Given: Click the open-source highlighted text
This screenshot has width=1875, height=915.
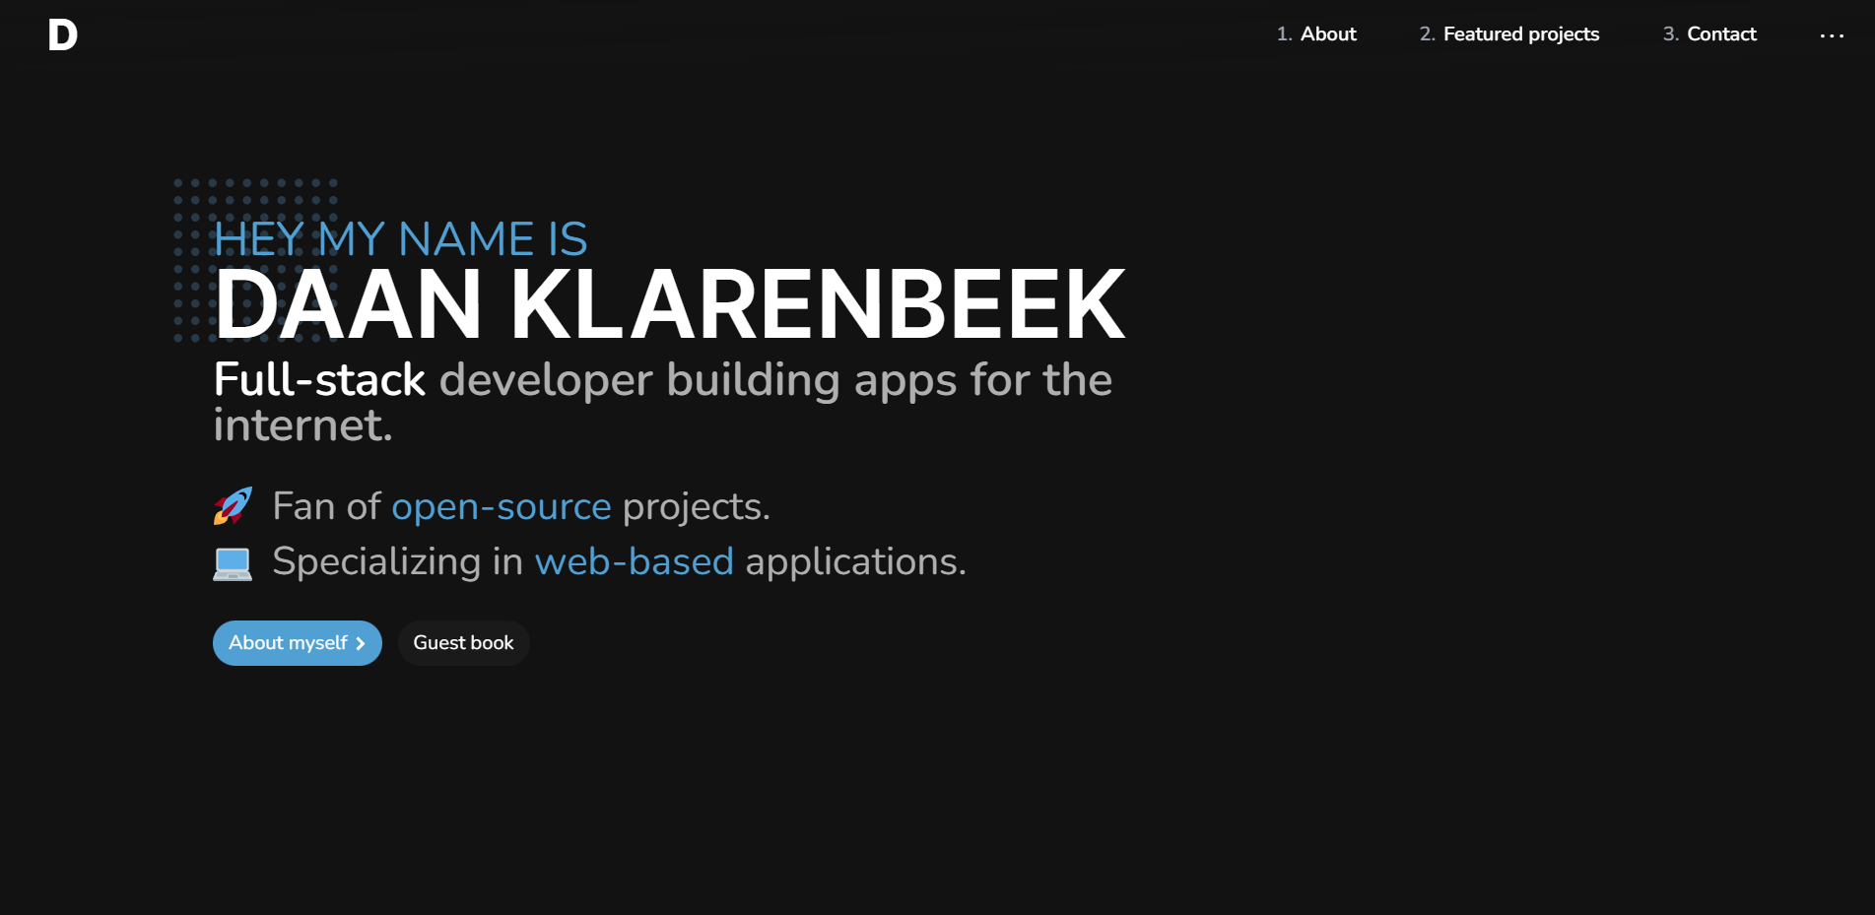Looking at the screenshot, I should click(x=502, y=507).
